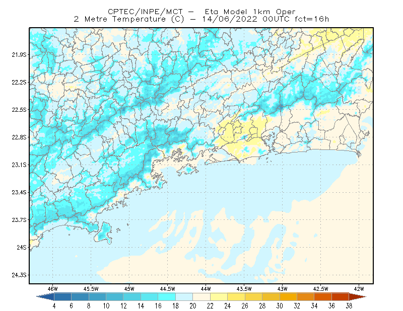Click the '23.1S' latitude label

click(x=19, y=165)
